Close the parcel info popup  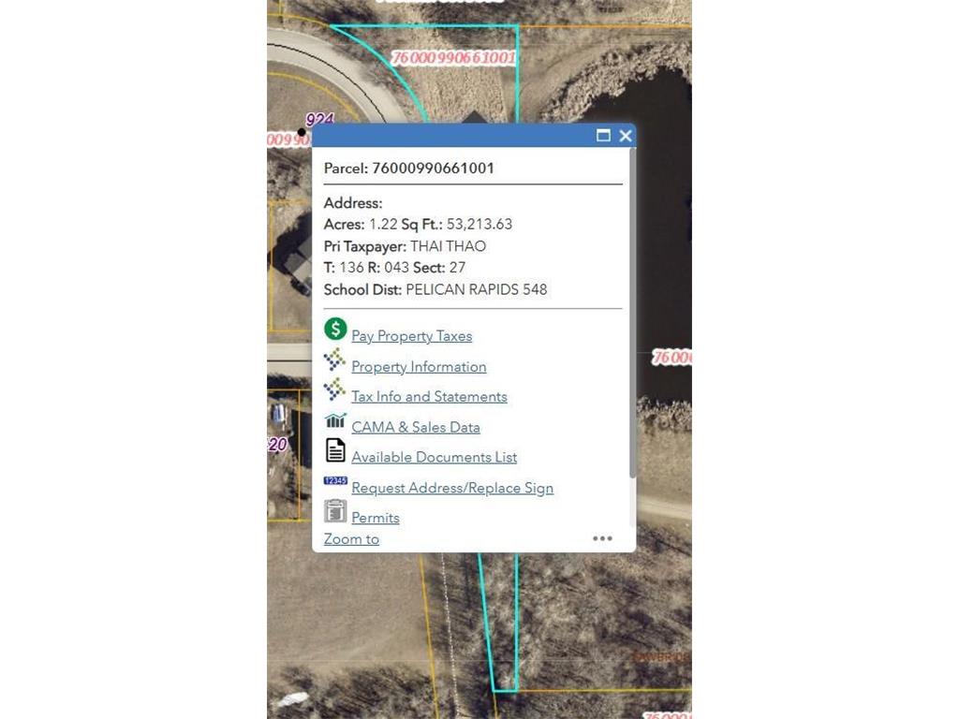pos(626,136)
